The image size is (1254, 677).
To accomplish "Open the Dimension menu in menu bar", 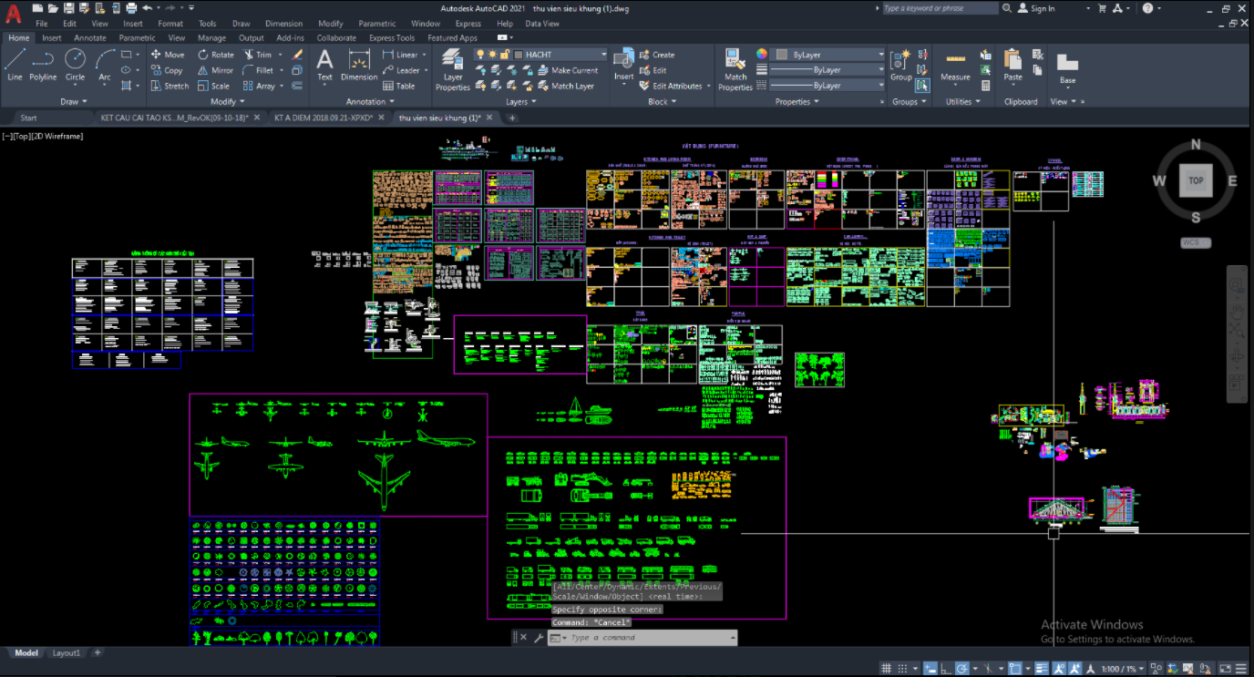I will 283,24.
